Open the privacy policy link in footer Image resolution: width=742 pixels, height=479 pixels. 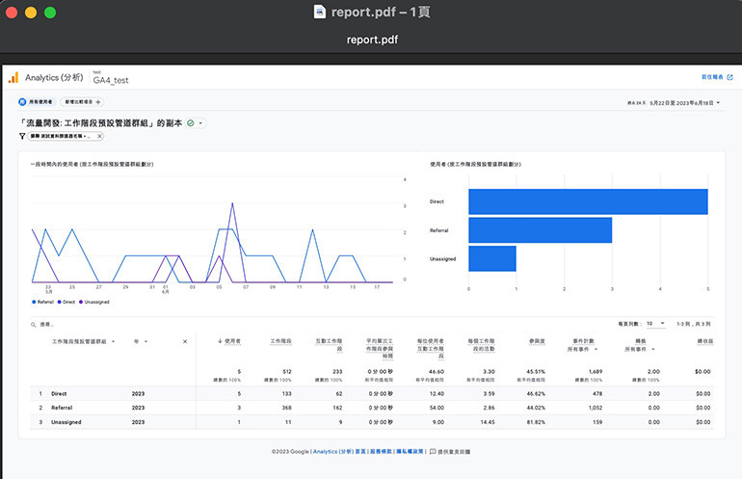tap(410, 452)
